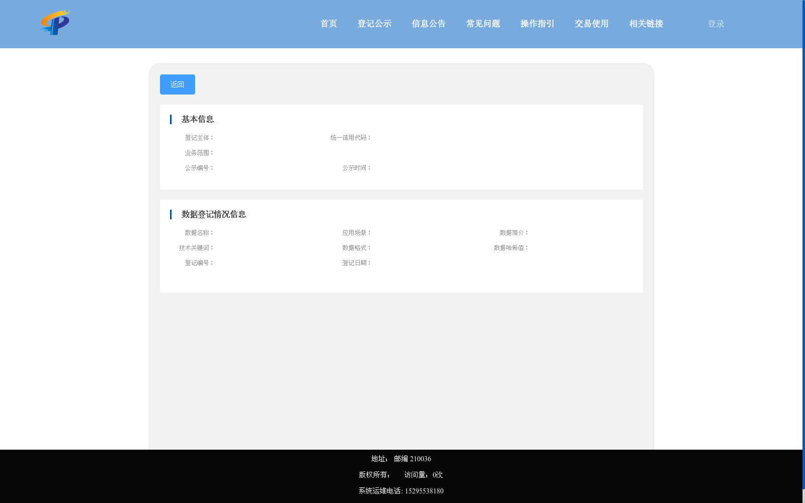Click the 数据名称： label

coord(199,233)
